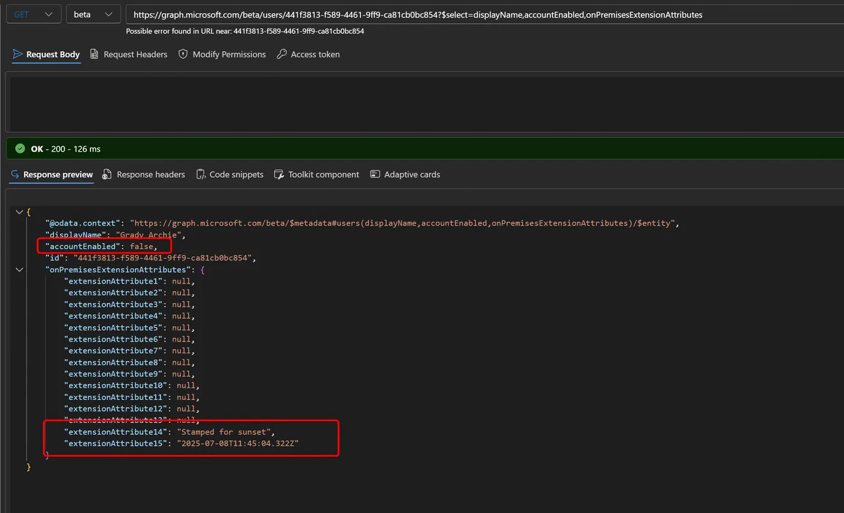Click the Response preview arrow icon
Image resolution: width=844 pixels, height=513 pixels.
coord(15,175)
